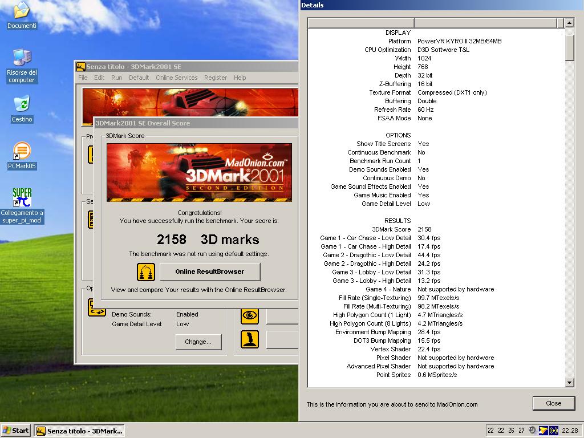Select Senza titolo - 3DMark taskbar button
The image size is (584, 438).
79,431
